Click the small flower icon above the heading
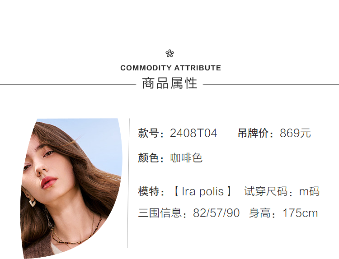 point(169,54)
